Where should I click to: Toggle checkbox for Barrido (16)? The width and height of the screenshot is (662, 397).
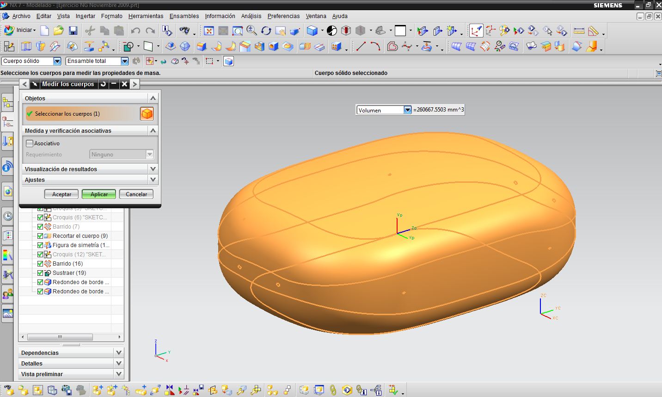click(x=40, y=264)
